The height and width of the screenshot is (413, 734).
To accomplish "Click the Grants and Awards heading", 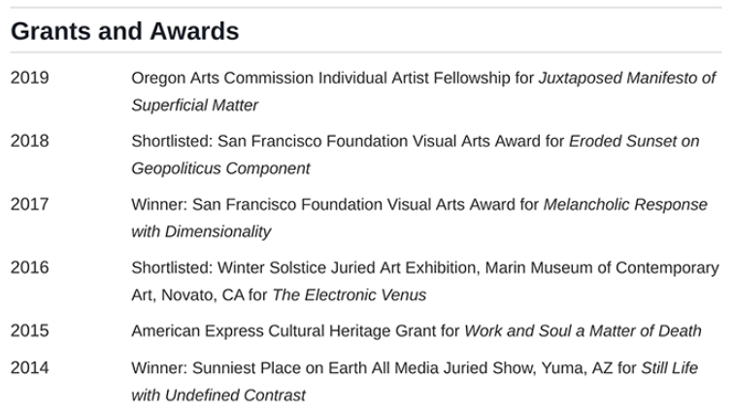I will coord(124,31).
